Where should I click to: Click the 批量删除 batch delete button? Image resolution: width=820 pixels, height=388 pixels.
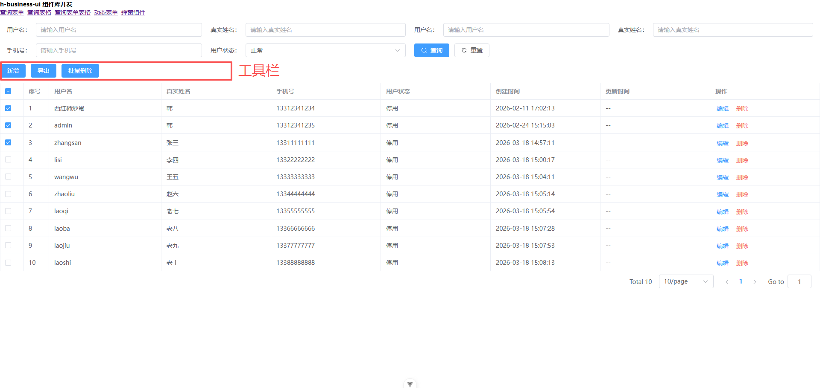click(x=80, y=71)
